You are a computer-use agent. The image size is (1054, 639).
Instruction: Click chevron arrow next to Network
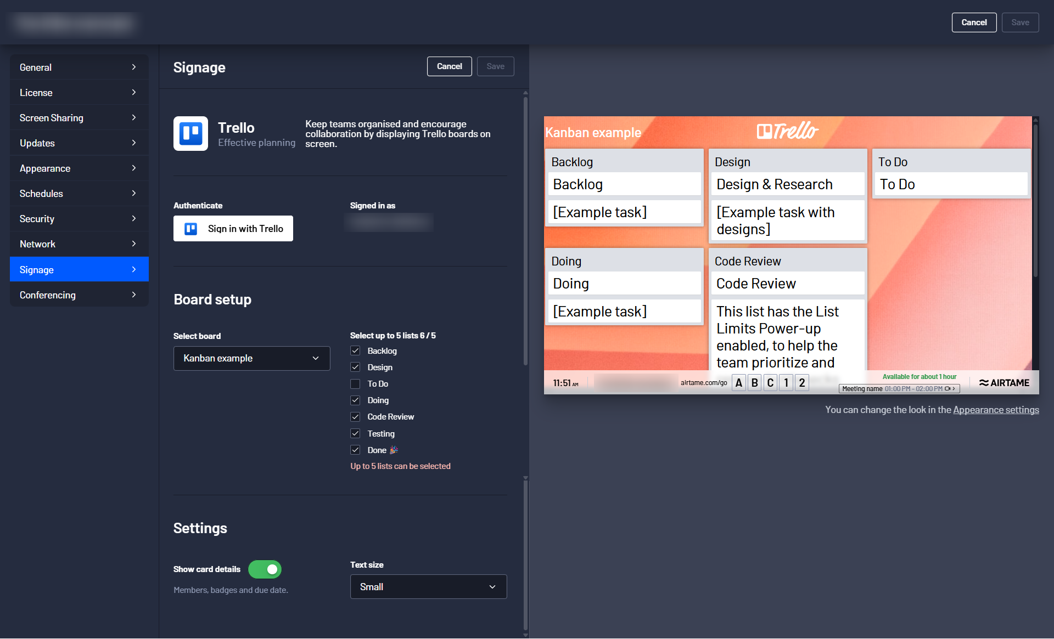[x=133, y=244]
